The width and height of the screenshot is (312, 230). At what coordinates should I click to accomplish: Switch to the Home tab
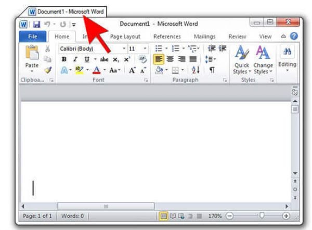point(62,36)
